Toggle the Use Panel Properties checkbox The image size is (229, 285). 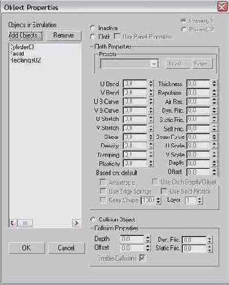117,36
